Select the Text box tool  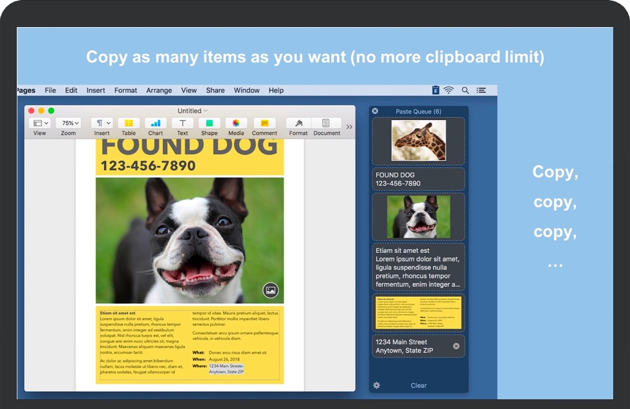point(182,123)
